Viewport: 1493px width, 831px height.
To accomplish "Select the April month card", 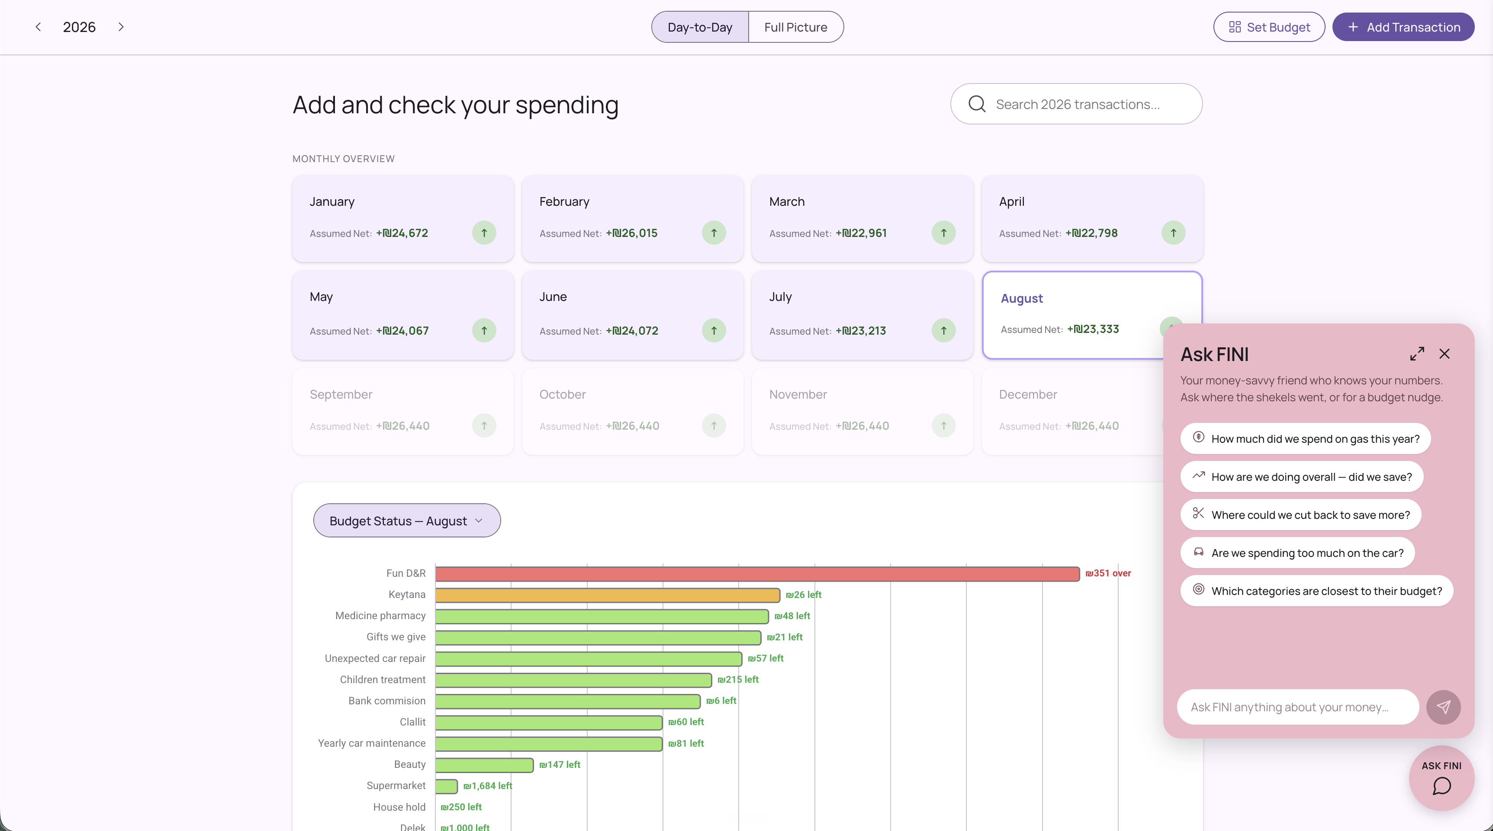I will [1092, 218].
